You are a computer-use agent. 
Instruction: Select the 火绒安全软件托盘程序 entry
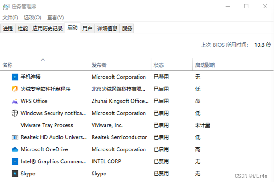tap(46, 89)
